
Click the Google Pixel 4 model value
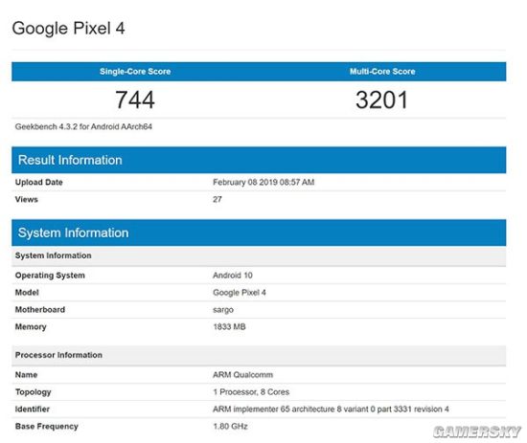pyautogui.click(x=240, y=293)
